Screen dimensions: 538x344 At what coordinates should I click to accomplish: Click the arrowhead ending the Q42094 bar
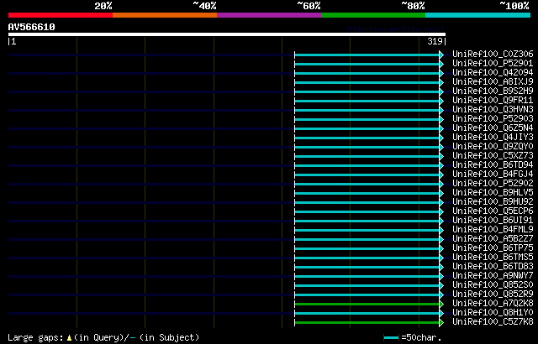pos(441,73)
